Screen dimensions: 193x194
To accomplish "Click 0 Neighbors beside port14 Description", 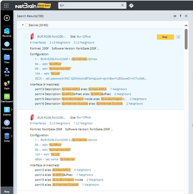I will point(123,94).
